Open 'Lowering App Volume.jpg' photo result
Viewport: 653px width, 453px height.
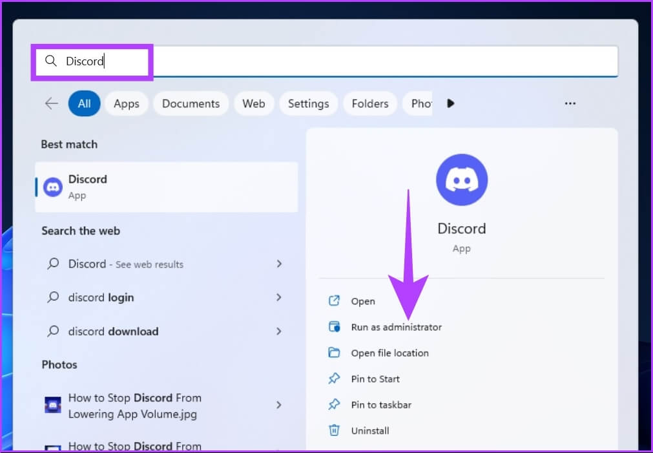click(167, 405)
